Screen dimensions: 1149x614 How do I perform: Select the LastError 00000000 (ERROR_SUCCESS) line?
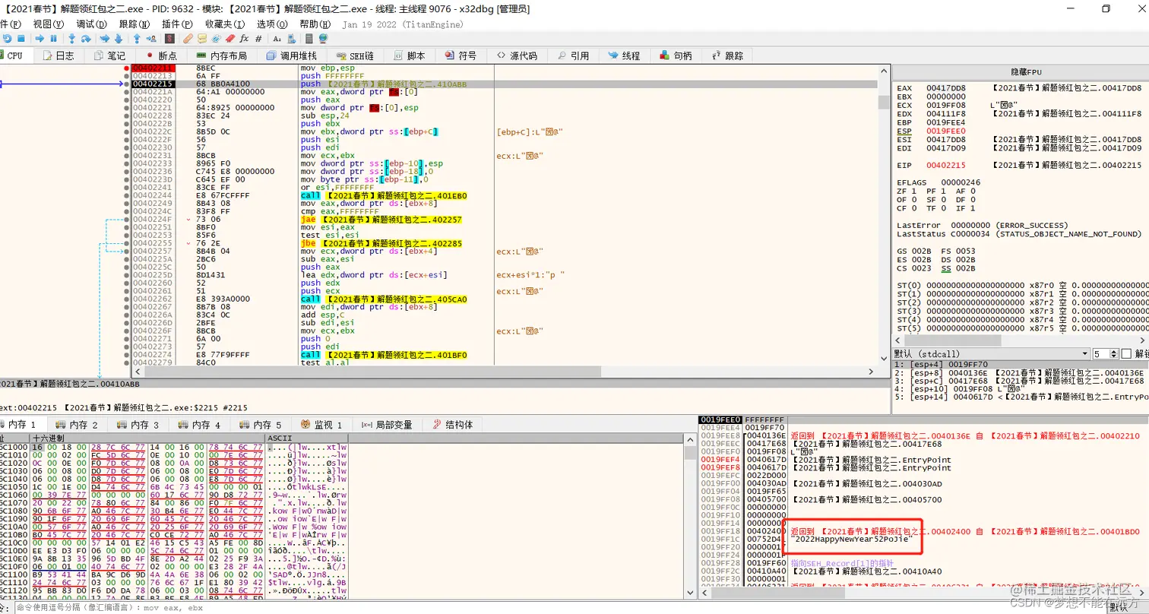coord(982,225)
